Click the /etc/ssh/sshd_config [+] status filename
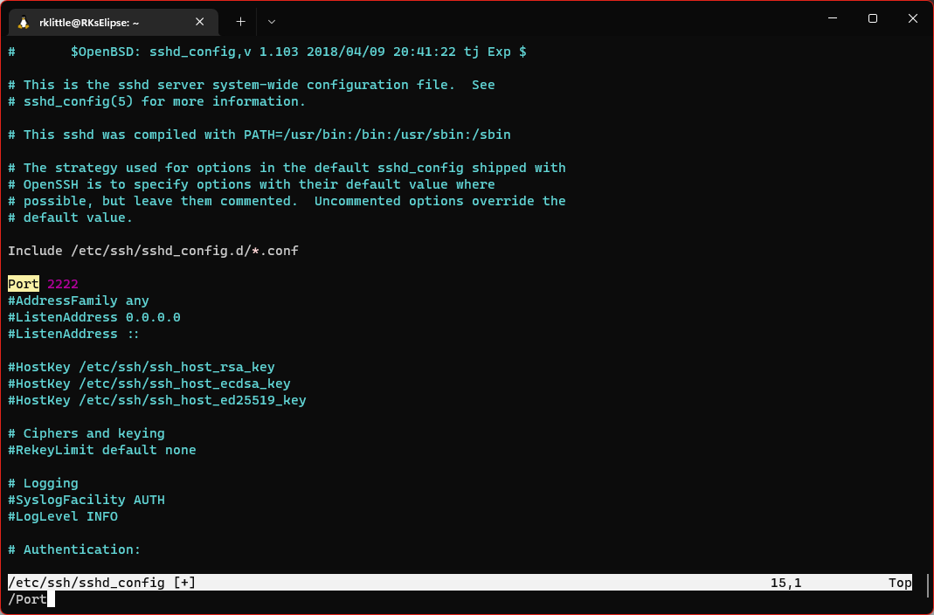The height and width of the screenshot is (615, 934). 102,583
